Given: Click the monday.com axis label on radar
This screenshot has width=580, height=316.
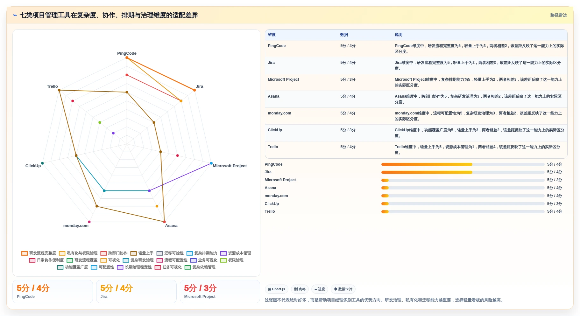Looking at the screenshot, I should point(76,226).
